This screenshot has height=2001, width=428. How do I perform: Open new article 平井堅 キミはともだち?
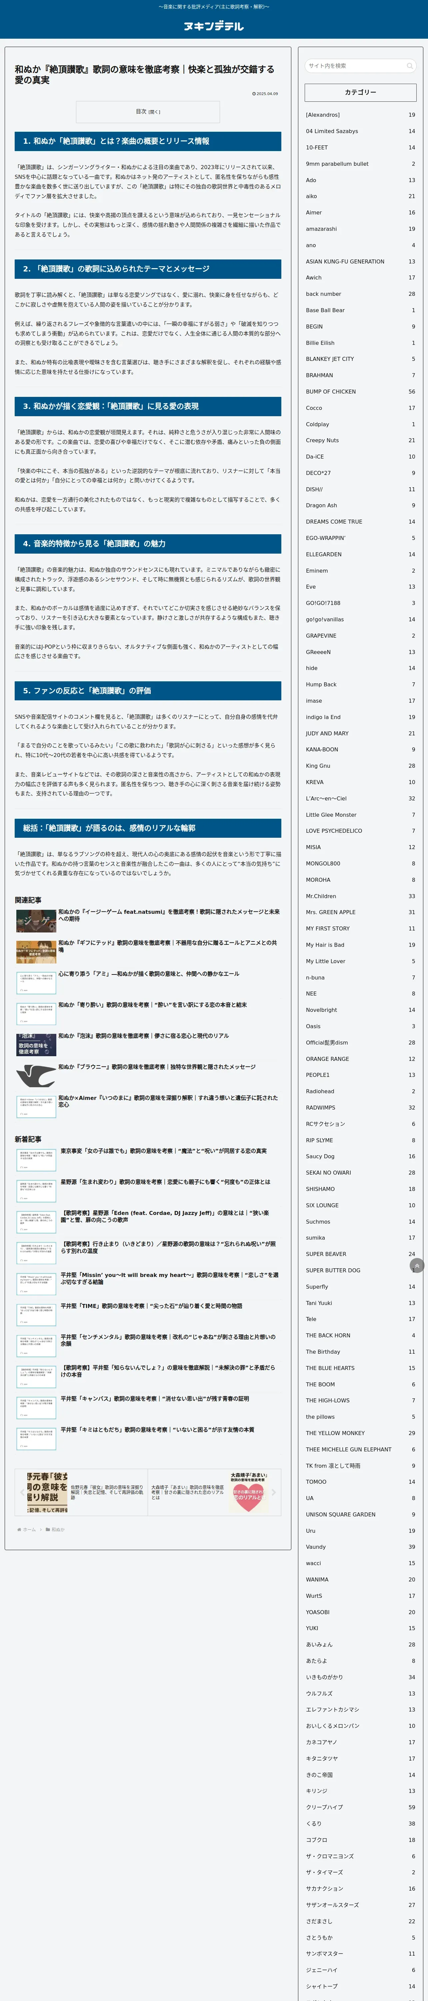[157, 1430]
